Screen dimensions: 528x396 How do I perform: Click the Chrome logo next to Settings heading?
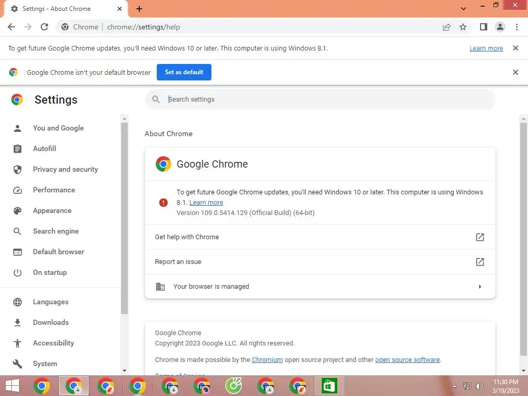coord(17,100)
